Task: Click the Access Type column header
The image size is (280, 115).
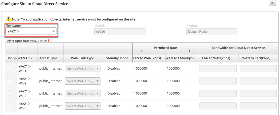Action: click(51, 58)
